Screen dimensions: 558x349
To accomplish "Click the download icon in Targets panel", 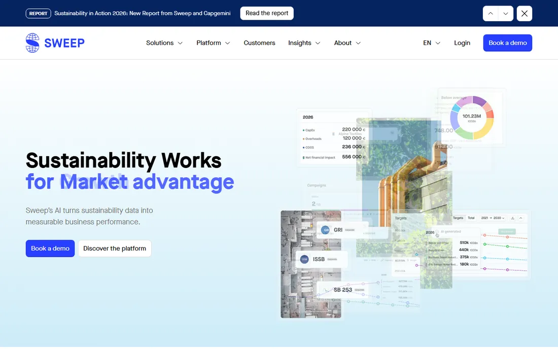I will [512, 218].
